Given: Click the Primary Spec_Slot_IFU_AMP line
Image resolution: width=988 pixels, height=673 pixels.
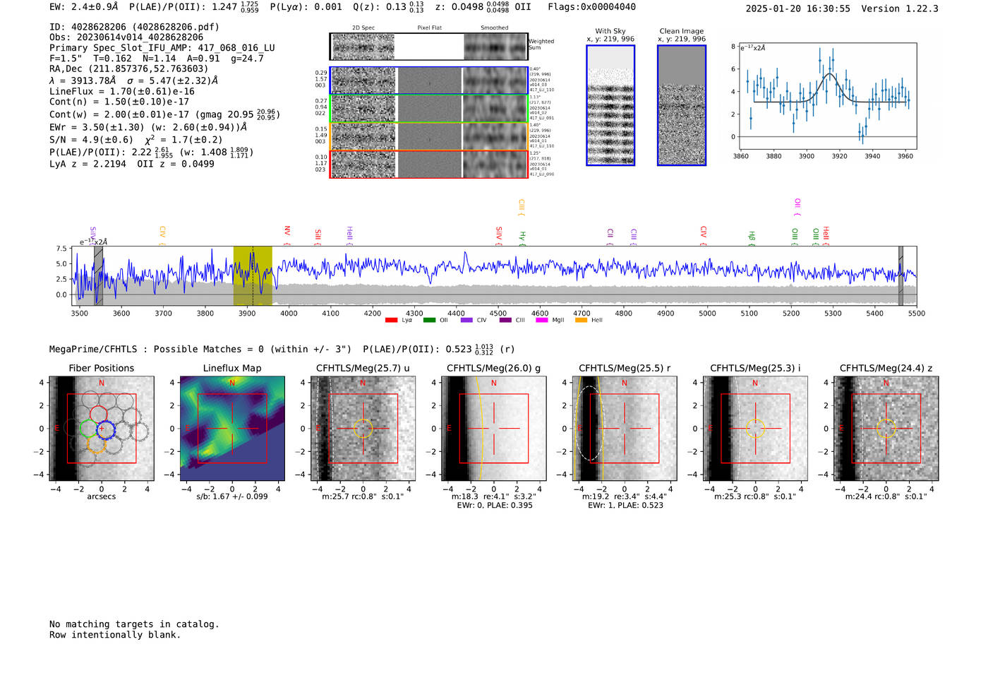Looking at the screenshot, I should 162,48.
